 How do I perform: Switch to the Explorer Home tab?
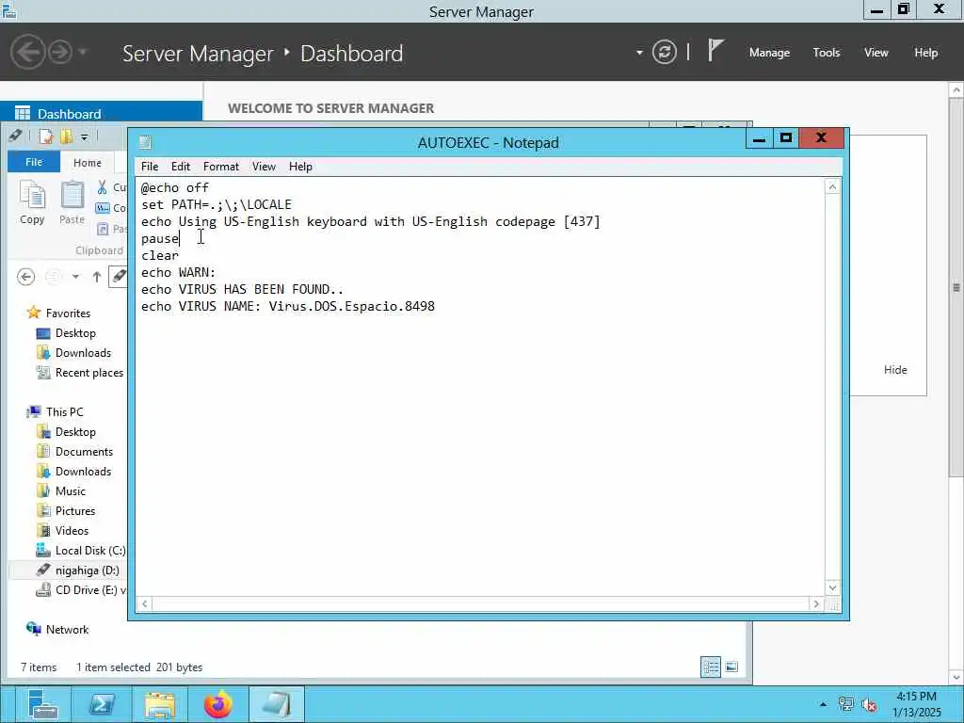88,162
